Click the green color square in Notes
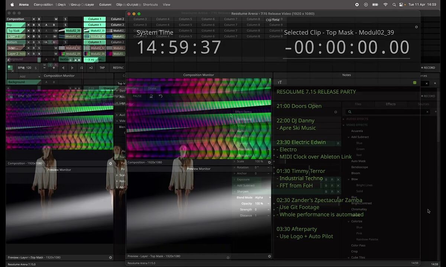446x267 pixels. [415, 83]
